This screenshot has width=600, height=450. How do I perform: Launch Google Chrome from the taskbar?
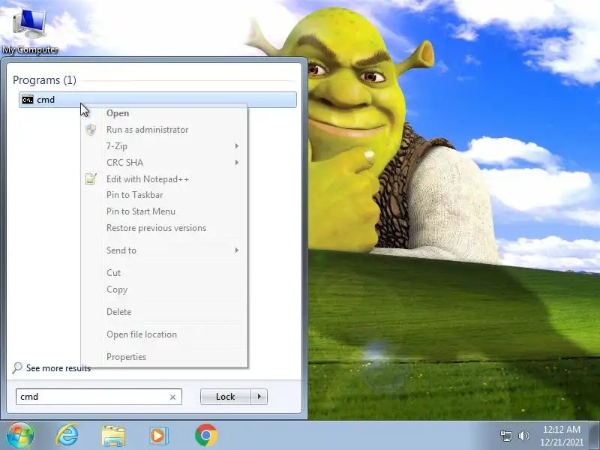[x=205, y=435]
